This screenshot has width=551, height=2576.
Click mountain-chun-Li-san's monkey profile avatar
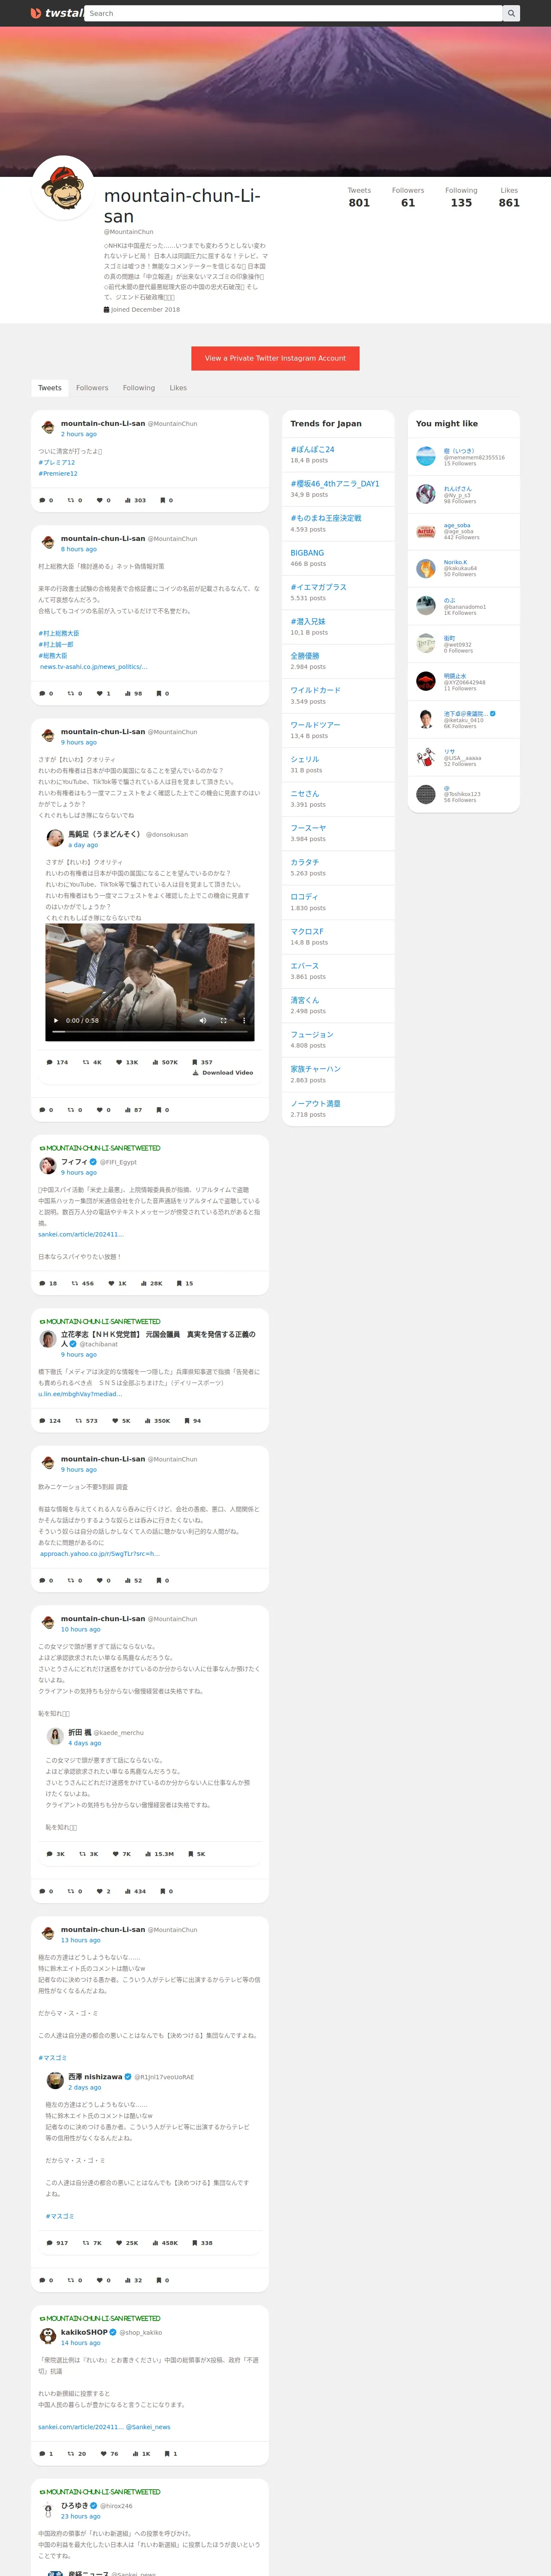[63, 188]
